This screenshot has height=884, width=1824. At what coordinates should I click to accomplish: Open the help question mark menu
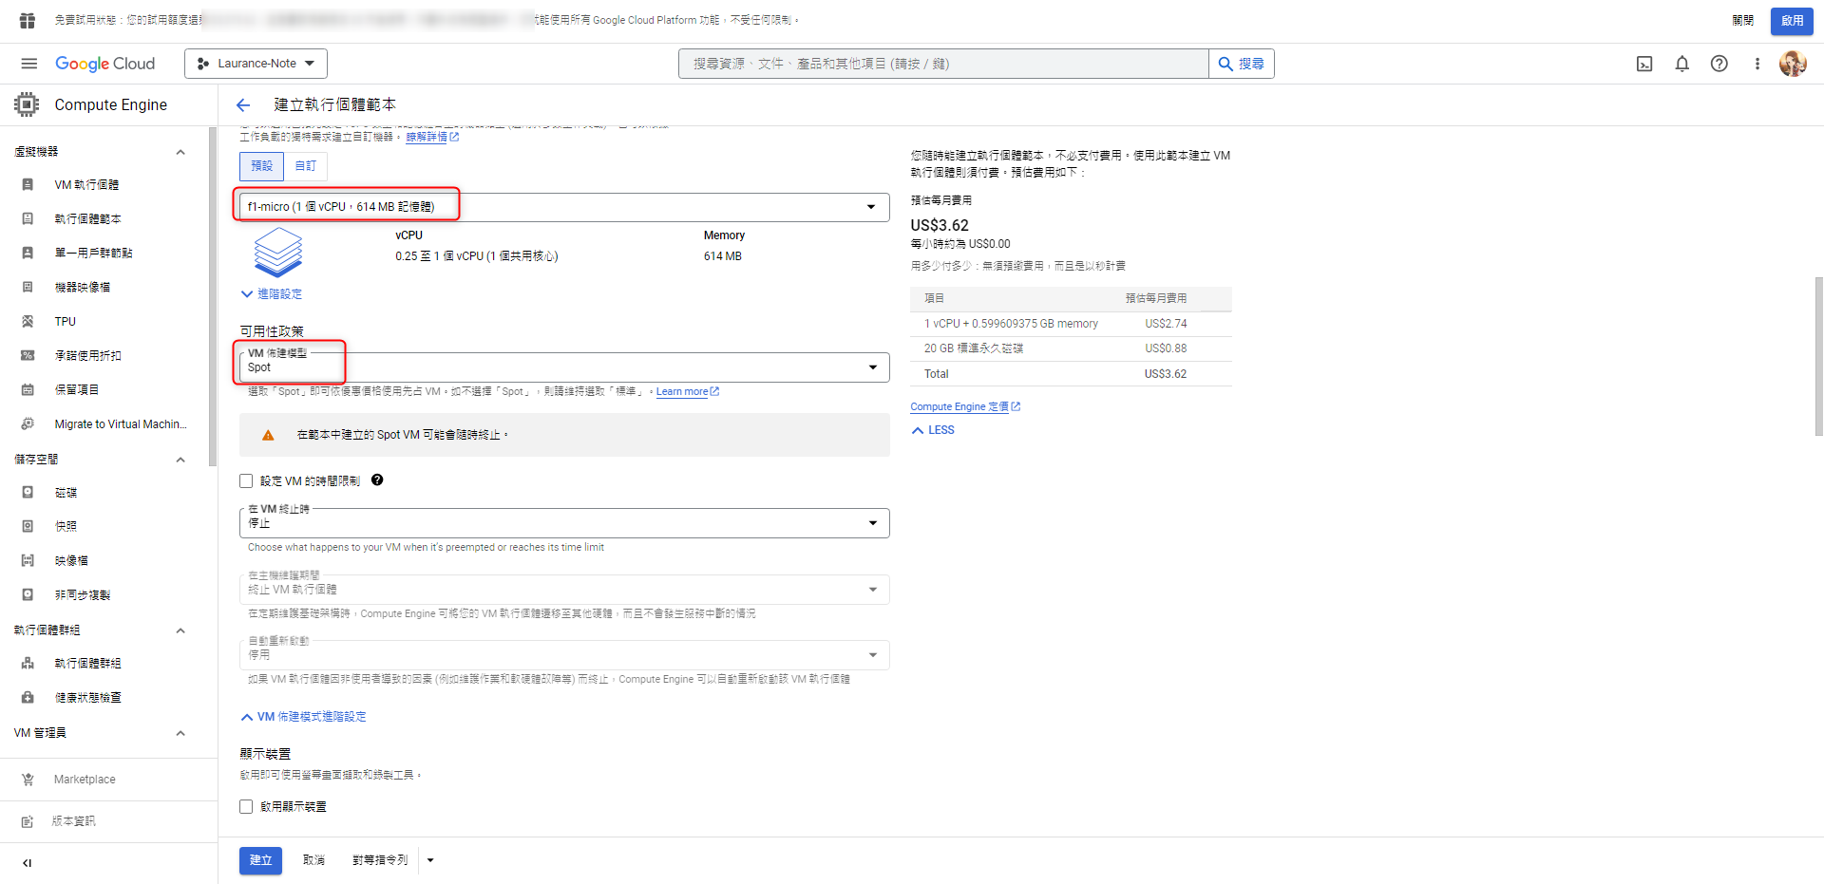coord(1719,64)
